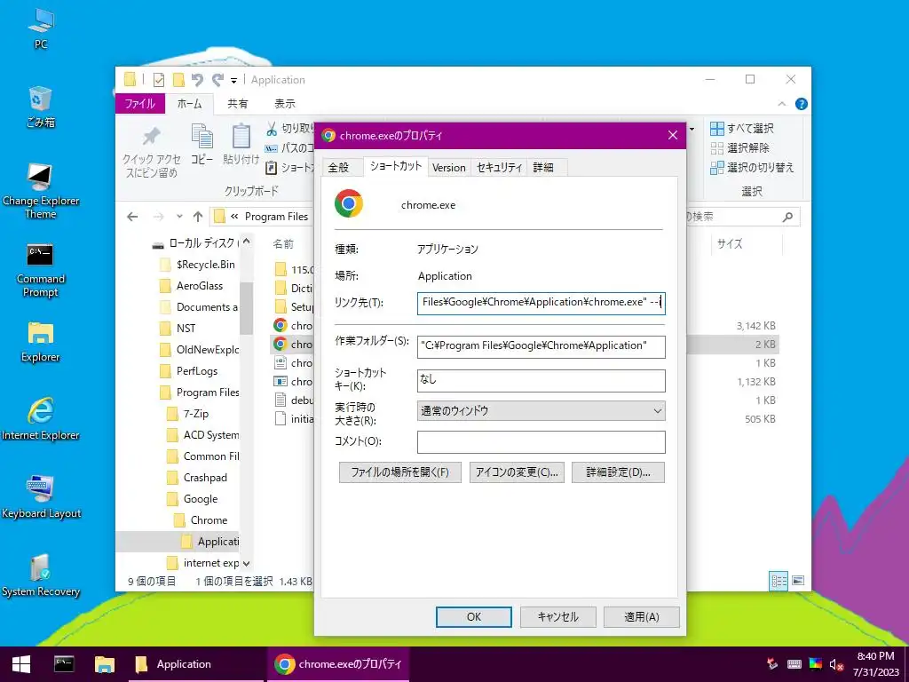Screen dimensions: 909x682
Task: Open the Recycle Bin (ごみ箱) desktop icon
Action: (41, 107)
